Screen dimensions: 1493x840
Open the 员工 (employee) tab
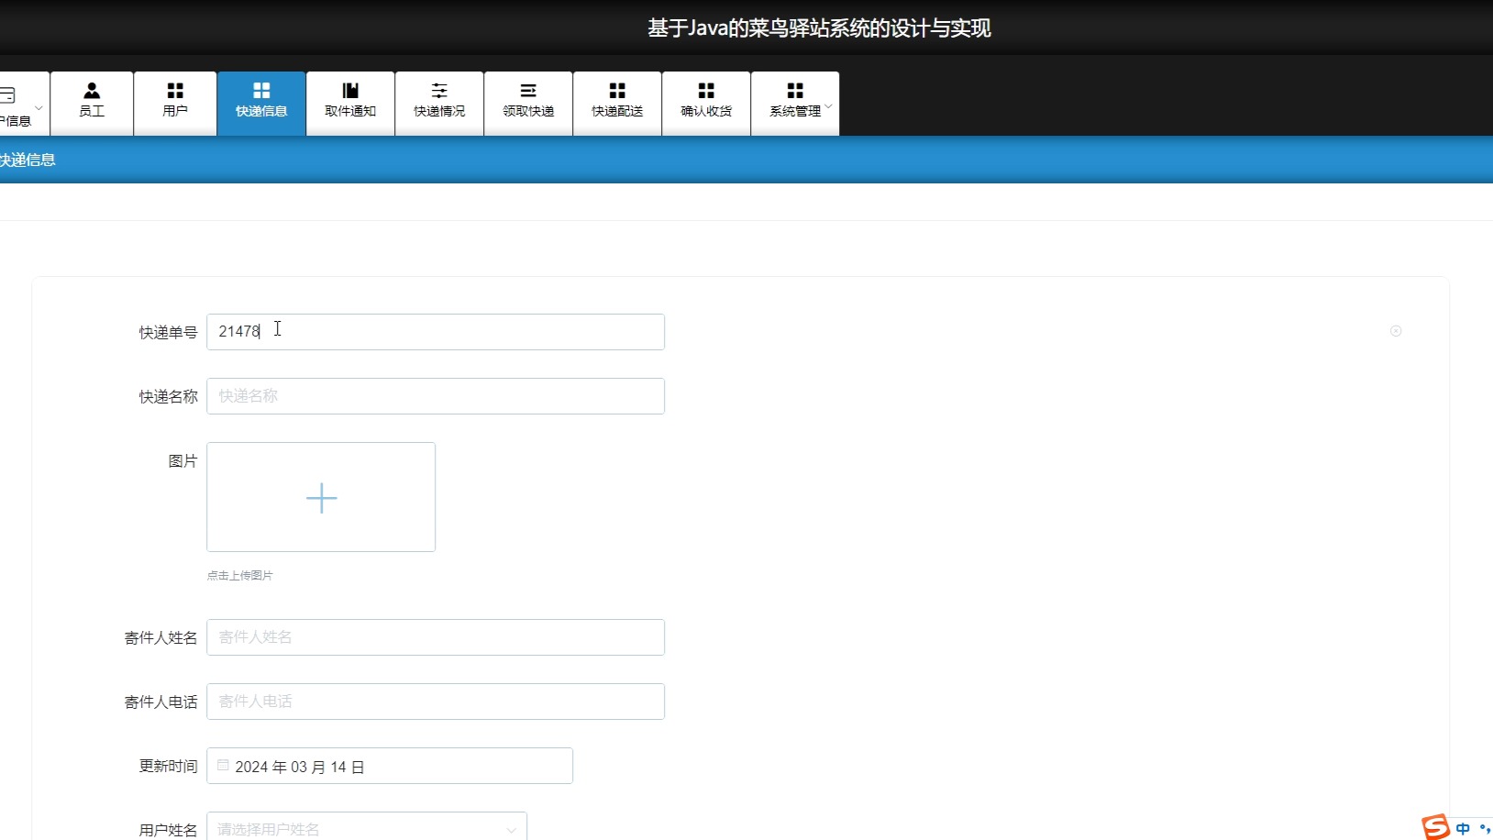click(x=92, y=103)
